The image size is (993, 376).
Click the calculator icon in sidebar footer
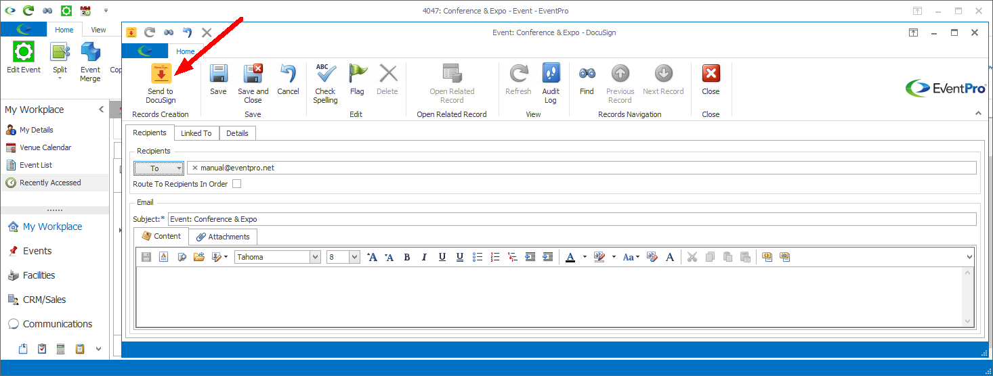[60, 349]
